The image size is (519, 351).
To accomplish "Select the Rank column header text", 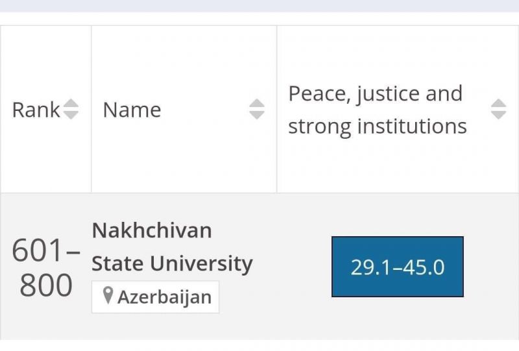I will [x=36, y=110].
